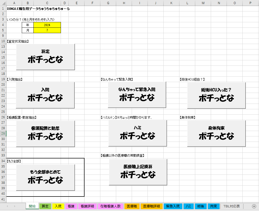Run the 看護配置と勤怠 button
The width and height of the screenshot is (259, 211).
tap(45, 134)
